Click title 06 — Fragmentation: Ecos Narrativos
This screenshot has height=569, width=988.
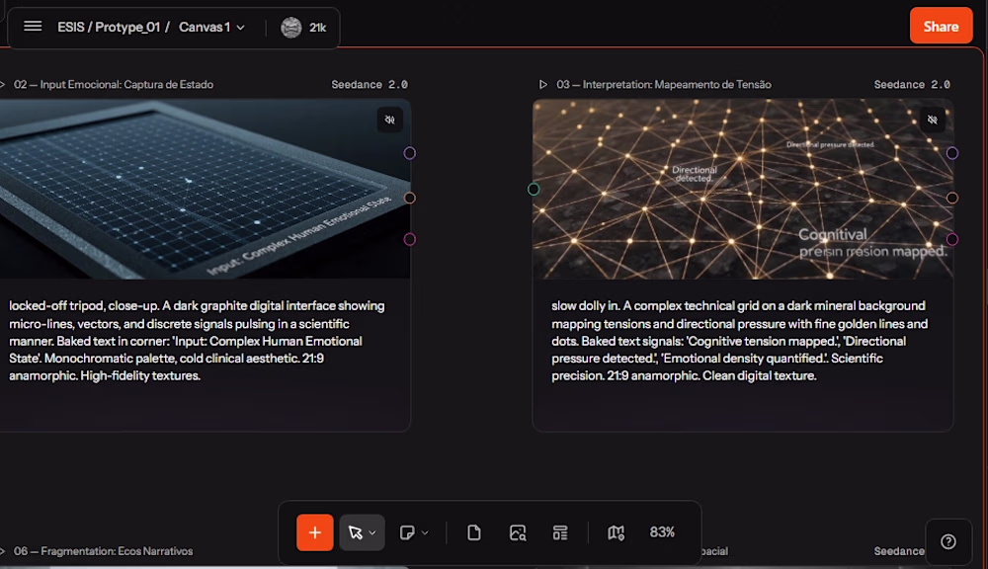point(104,551)
